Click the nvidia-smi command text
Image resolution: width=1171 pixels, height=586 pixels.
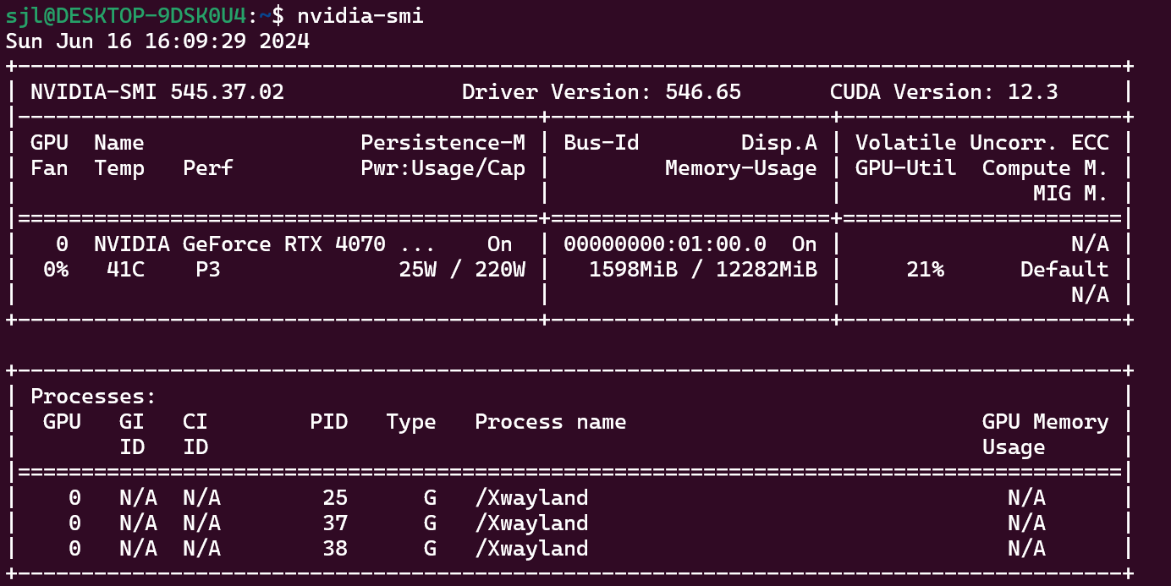(x=360, y=15)
